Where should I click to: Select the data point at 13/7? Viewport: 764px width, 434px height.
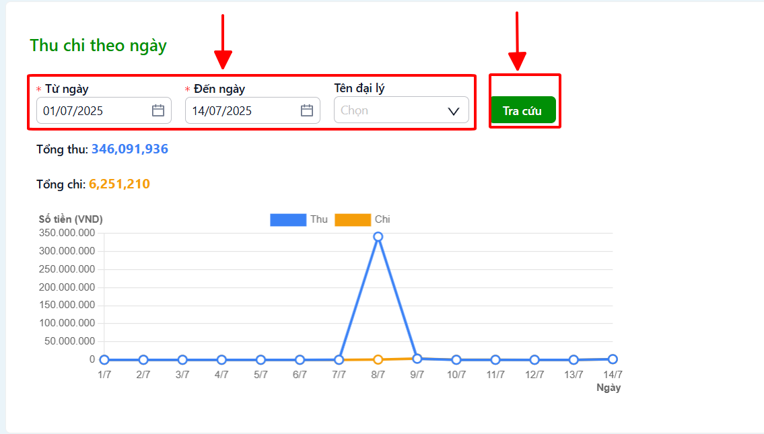574,360
